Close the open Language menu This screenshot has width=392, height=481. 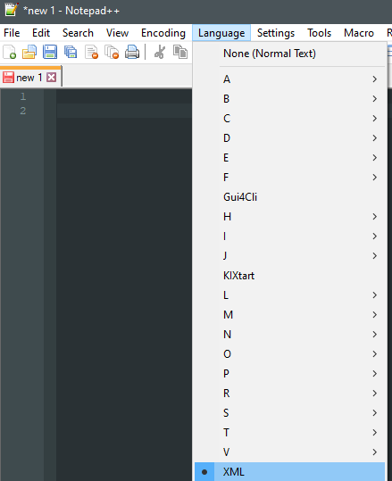pos(221,33)
